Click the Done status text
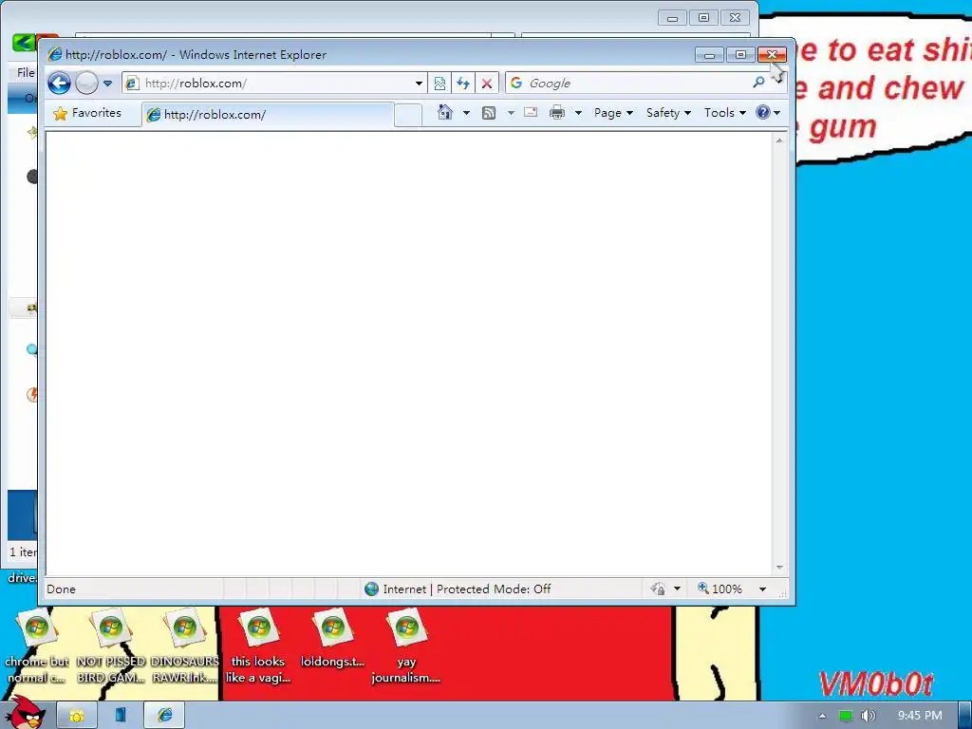This screenshot has height=729, width=972. (62, 589)
